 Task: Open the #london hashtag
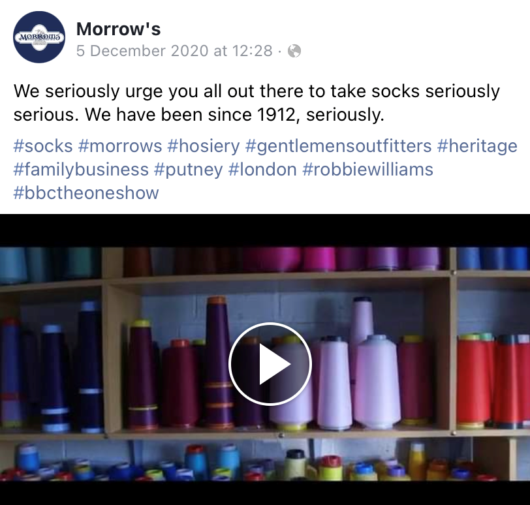pos(262,169)
